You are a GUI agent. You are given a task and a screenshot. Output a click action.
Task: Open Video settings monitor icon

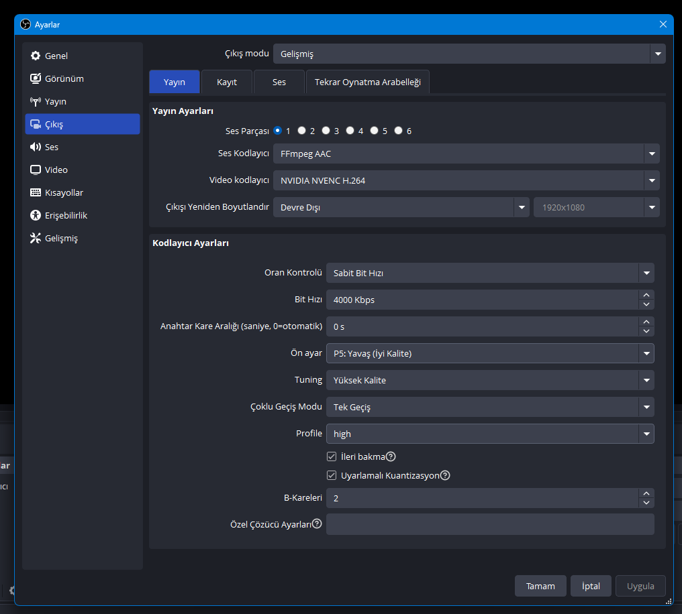pyautogui.click(x=36, y=170)
